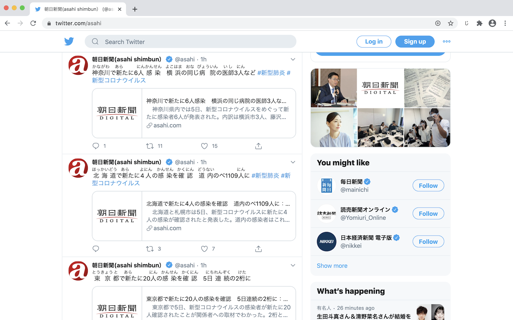
Task: Click the Twitter bird logo
Action: [69, 42]
